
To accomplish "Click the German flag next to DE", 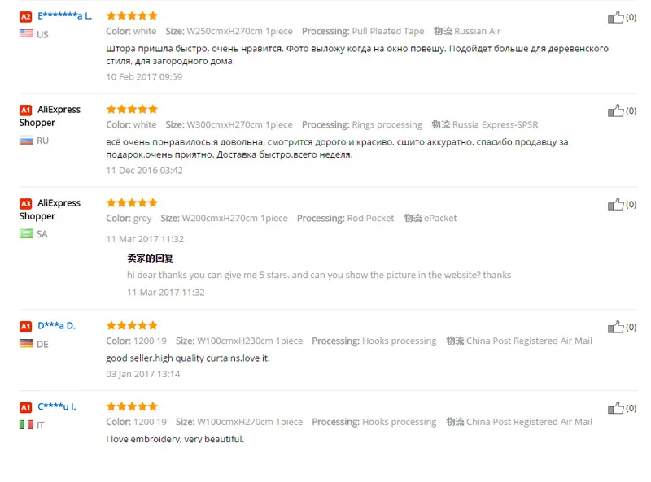I will (x=26, y=344).
